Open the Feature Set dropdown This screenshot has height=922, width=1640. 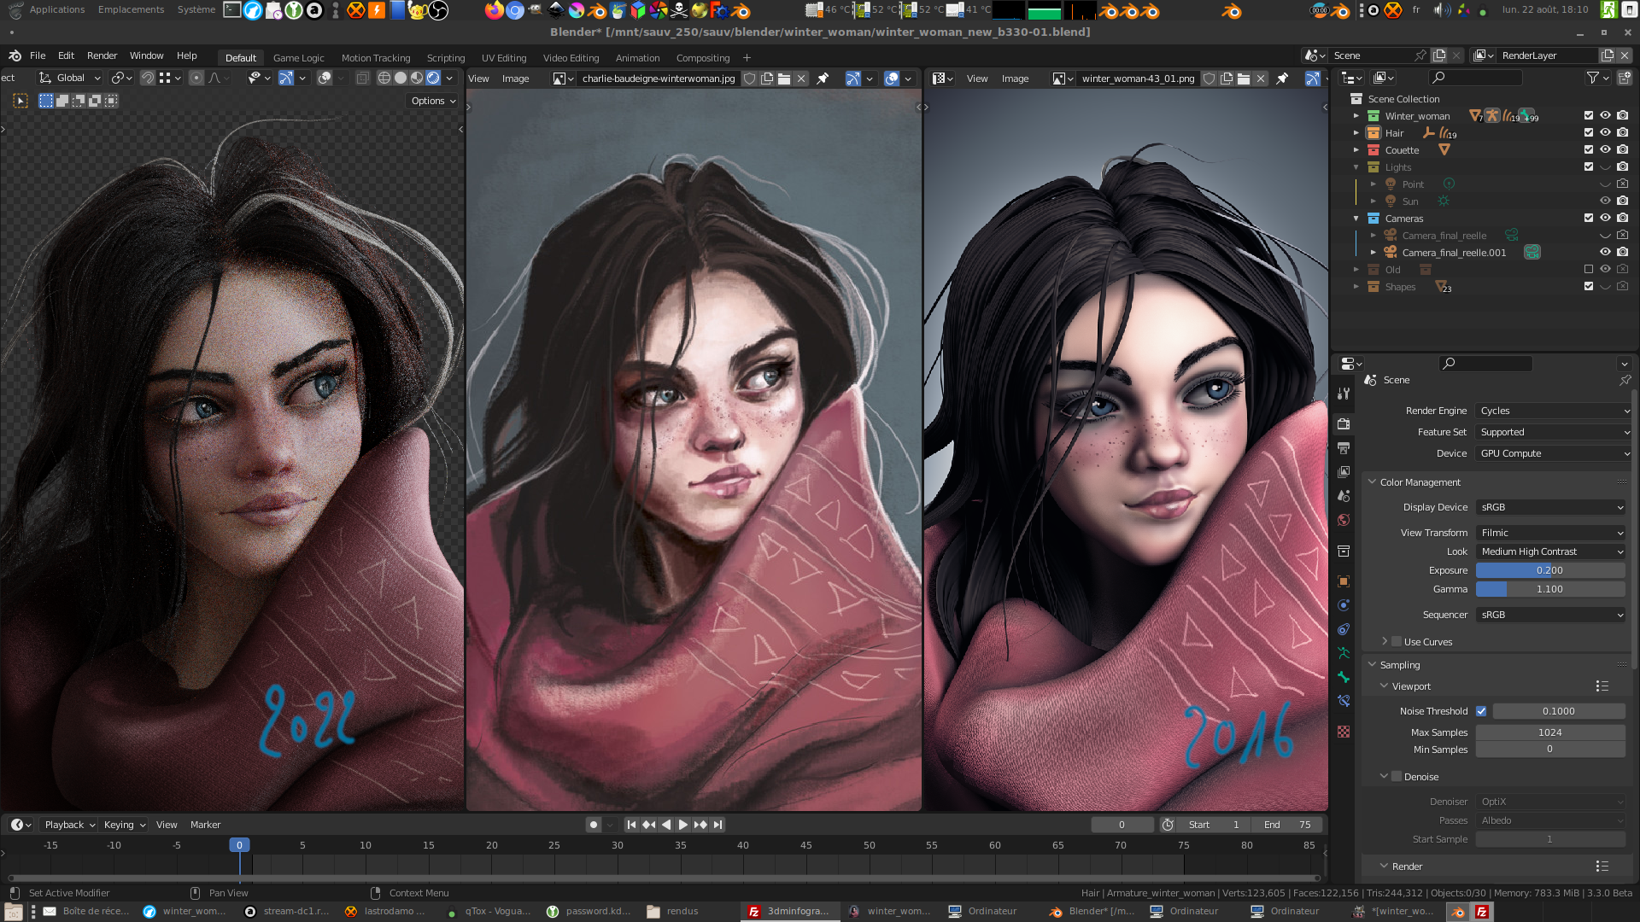click(1554, 432)
